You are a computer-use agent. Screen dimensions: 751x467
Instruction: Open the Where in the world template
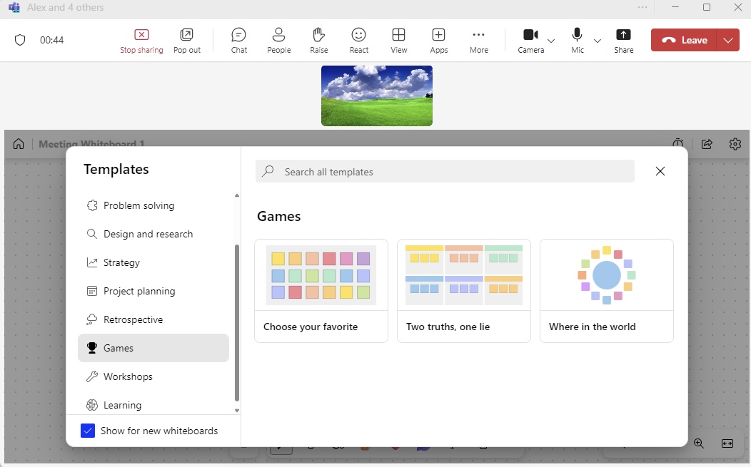[606, 291]
